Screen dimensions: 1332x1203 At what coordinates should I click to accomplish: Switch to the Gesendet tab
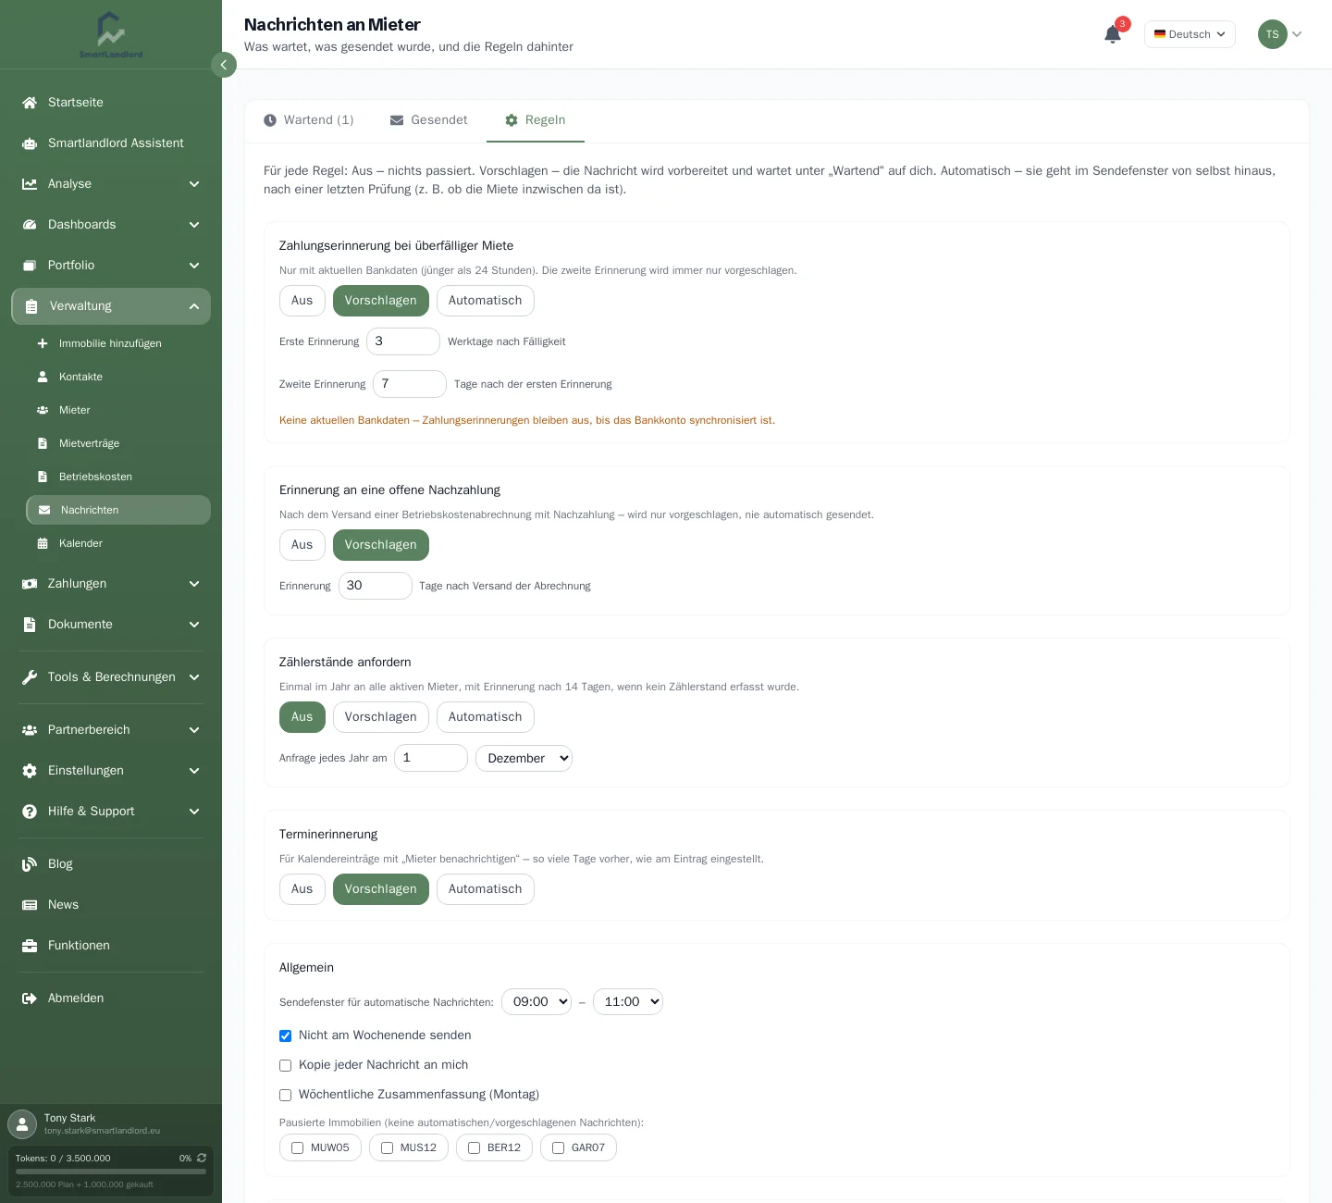click(429, 120)
